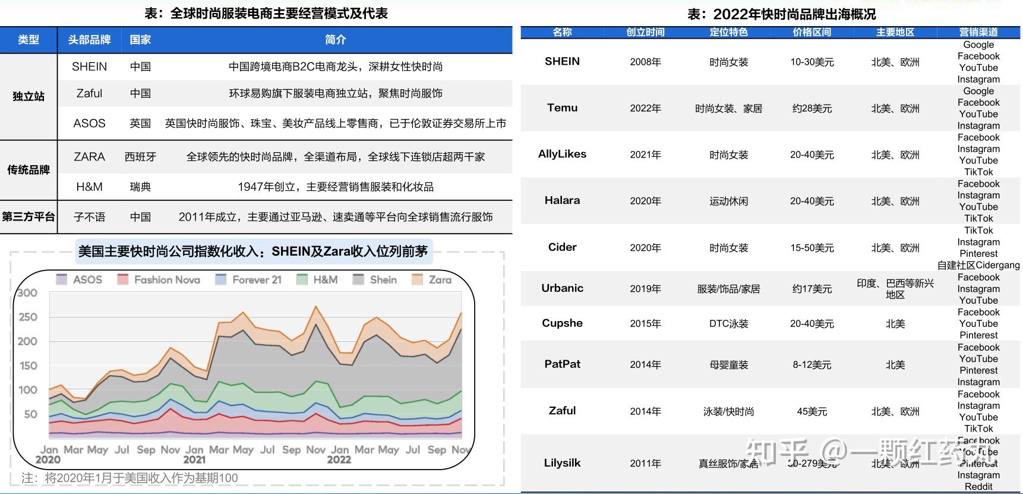1023x494 pixels.
Task: Select SHEIN in the left brand table
Action: [x=89, y=67]
